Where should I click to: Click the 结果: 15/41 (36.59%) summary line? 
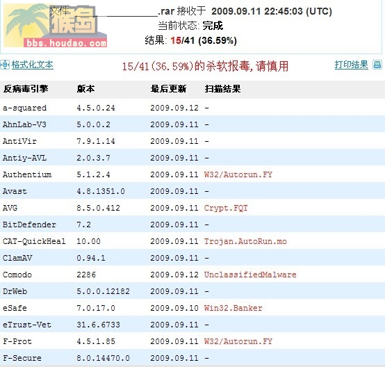[x=191, y=40]
